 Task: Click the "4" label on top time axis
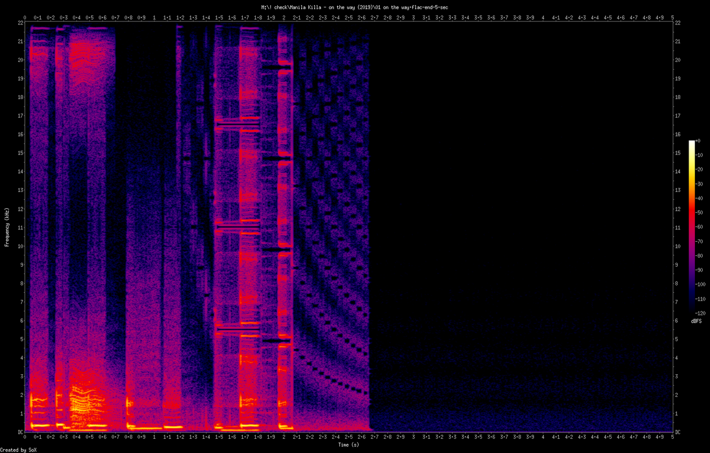(543, 18)
